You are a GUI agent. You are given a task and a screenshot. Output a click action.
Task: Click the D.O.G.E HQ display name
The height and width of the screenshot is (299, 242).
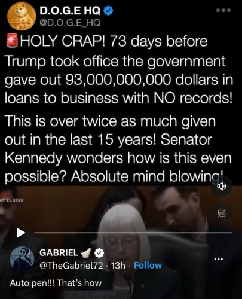tap(70, 11)
